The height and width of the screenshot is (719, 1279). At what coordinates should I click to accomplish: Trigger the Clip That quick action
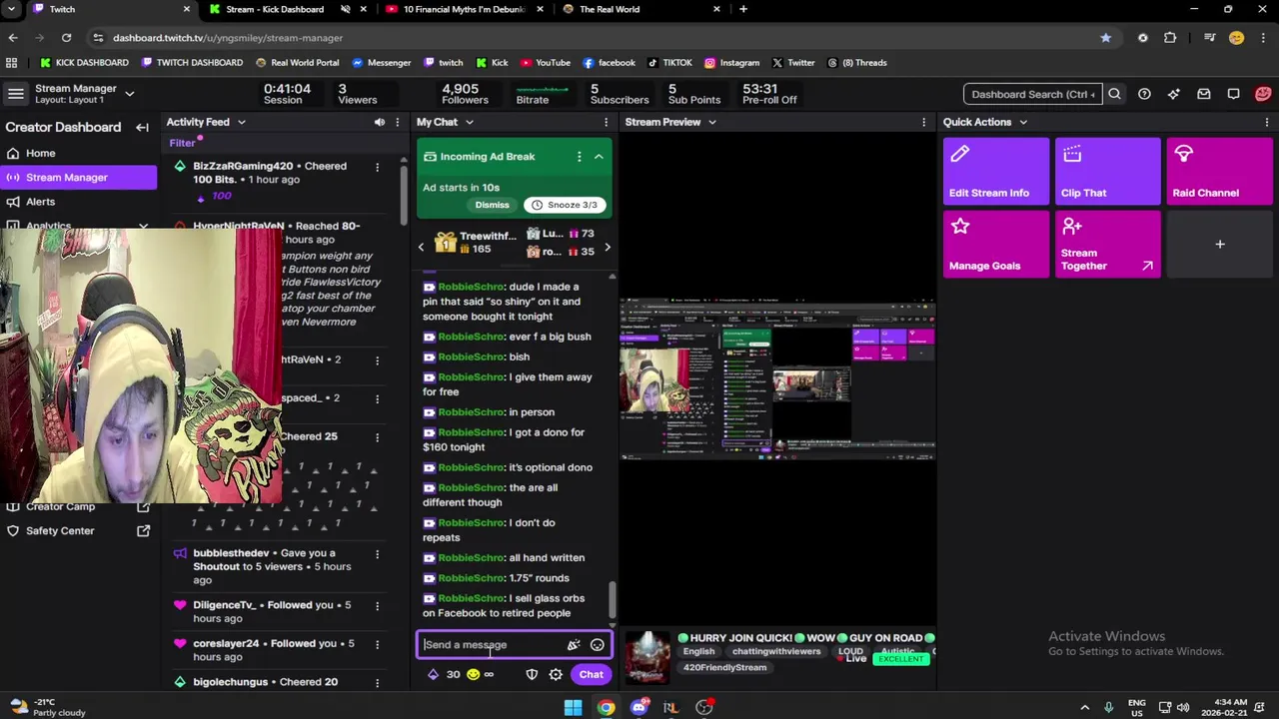pyautogui.click(x=1107, y=171)
